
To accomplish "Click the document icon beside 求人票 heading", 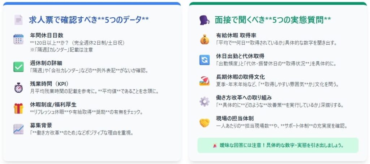I will (x=18, y=20).
